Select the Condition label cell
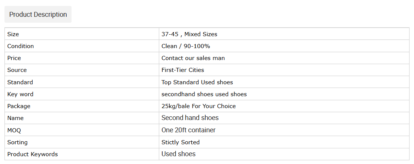The height and width of the screenshot is (164, 414). tap(82, 46)
